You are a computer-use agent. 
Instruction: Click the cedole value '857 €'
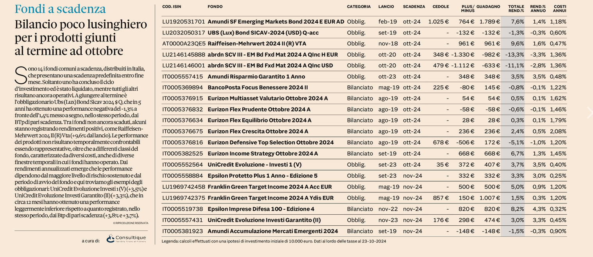tap(441, 198)
